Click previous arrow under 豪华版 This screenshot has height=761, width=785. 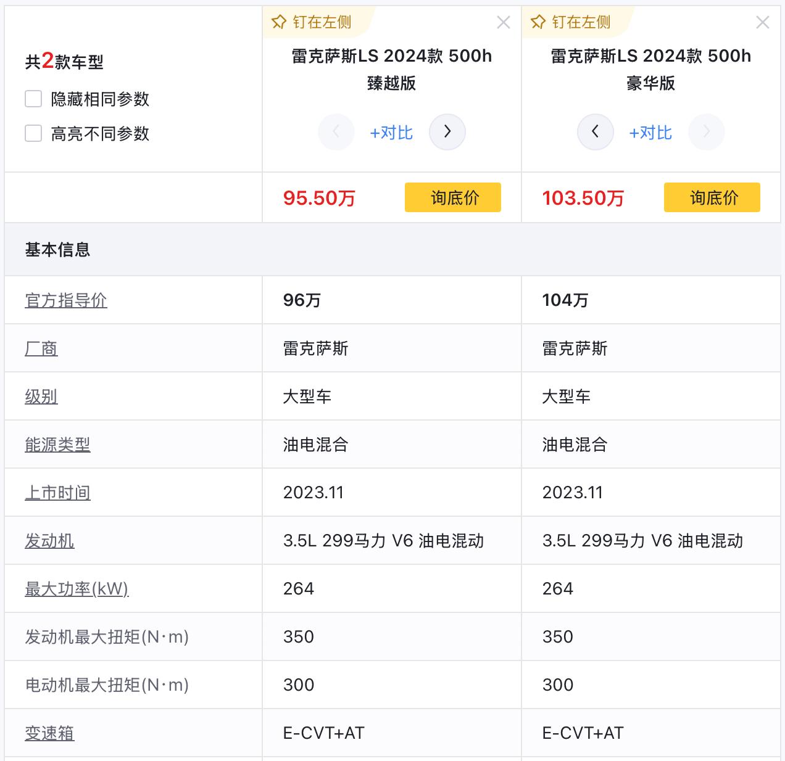click(596, 132)
